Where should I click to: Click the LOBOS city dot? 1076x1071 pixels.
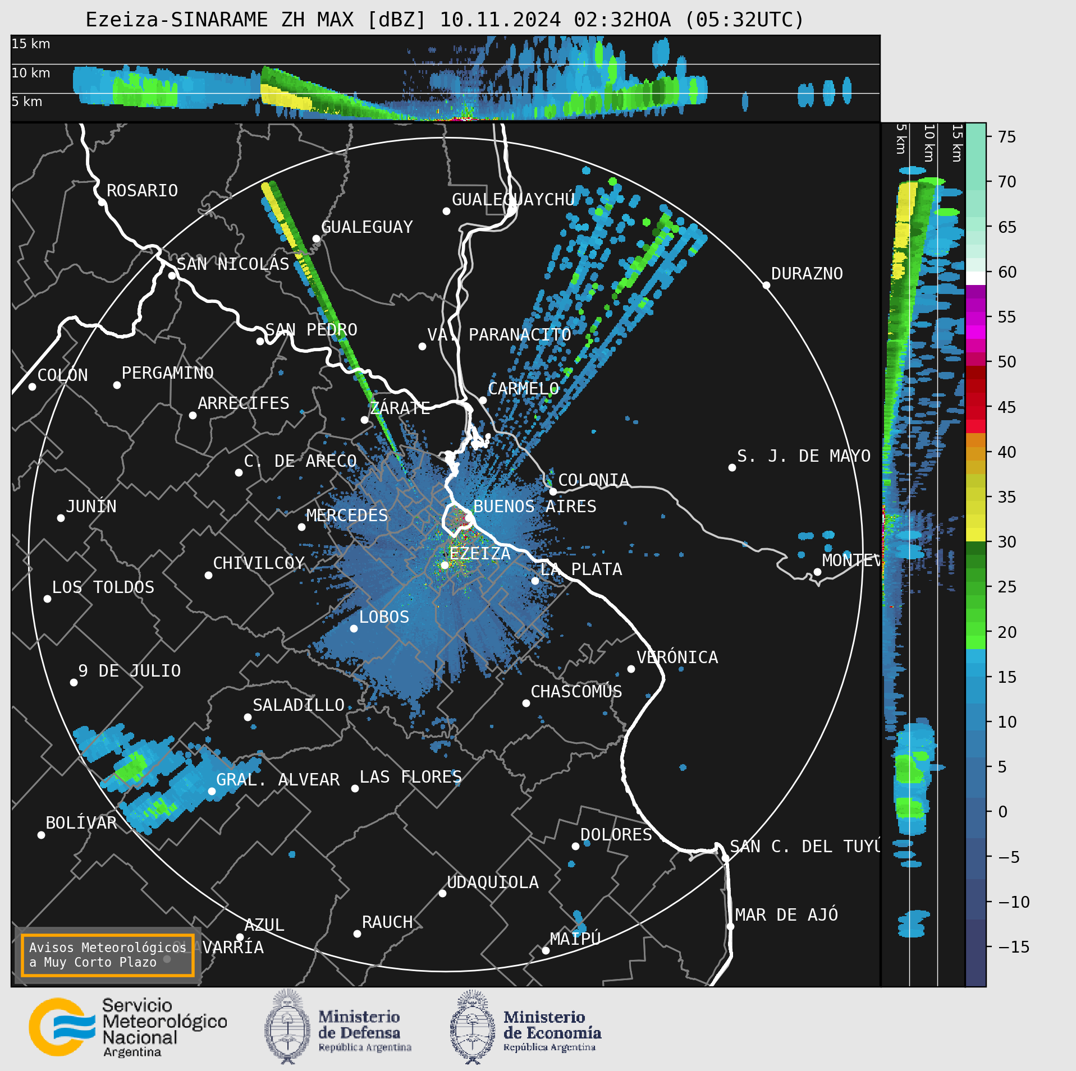(354, 628)
